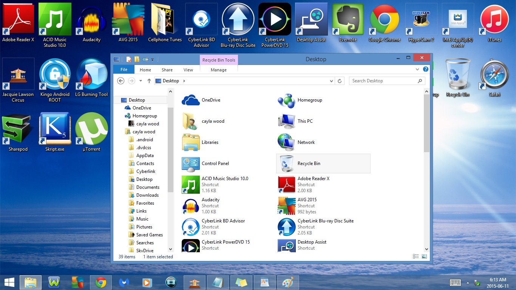This screenshot has width=516, height=290.
Task: Select the Safari desktop shortcut
Action: coord(494,78)
